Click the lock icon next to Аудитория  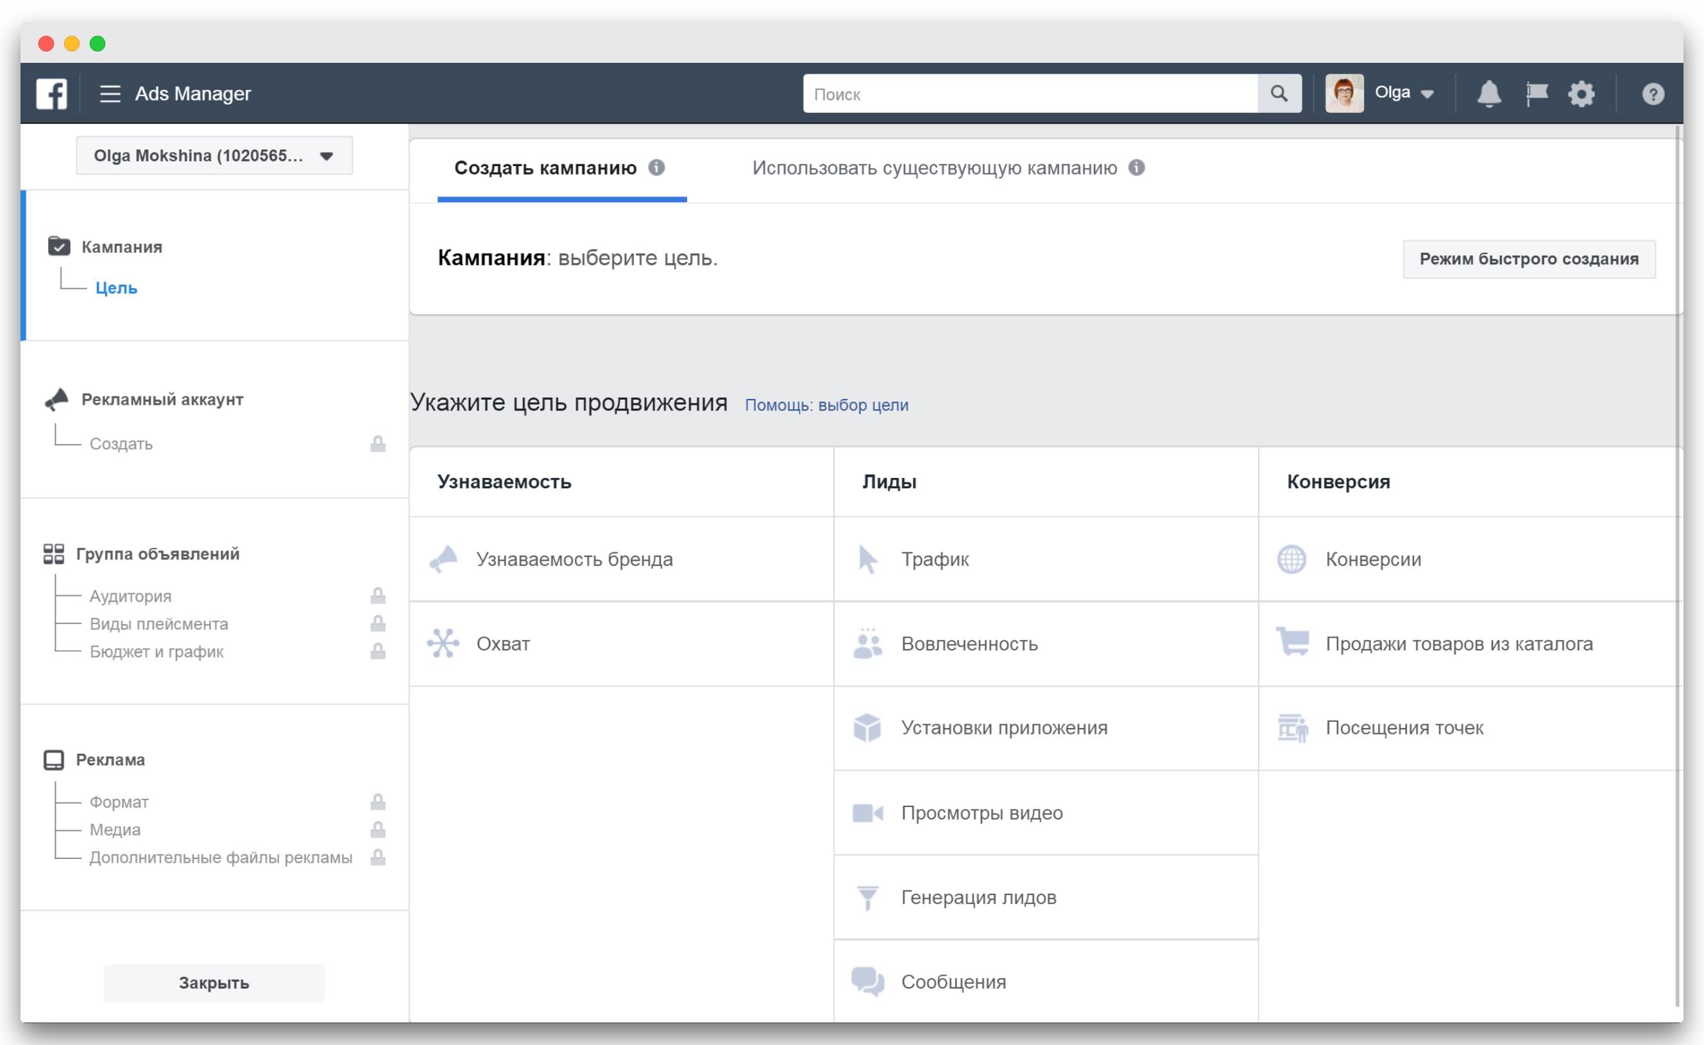[378, 595]
